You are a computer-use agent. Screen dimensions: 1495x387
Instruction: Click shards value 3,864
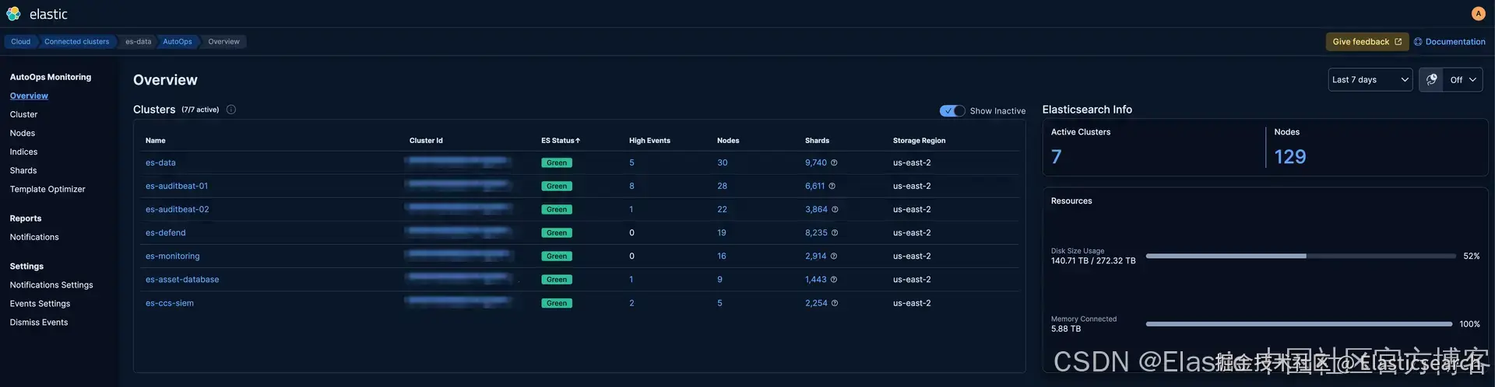(816, 209)
